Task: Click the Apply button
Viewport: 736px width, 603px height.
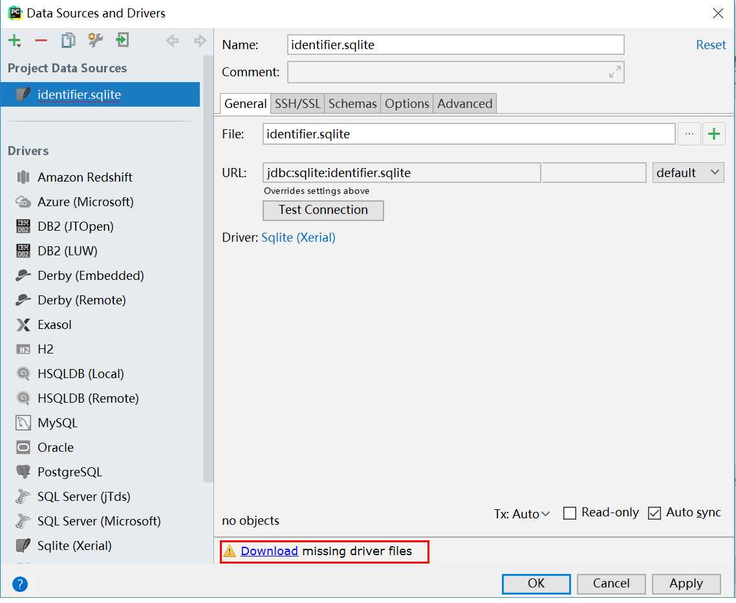Action: tap(686, 584)
